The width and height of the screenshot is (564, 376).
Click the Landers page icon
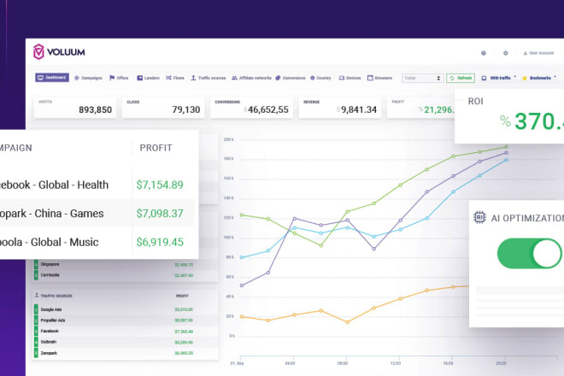point(139,78)
